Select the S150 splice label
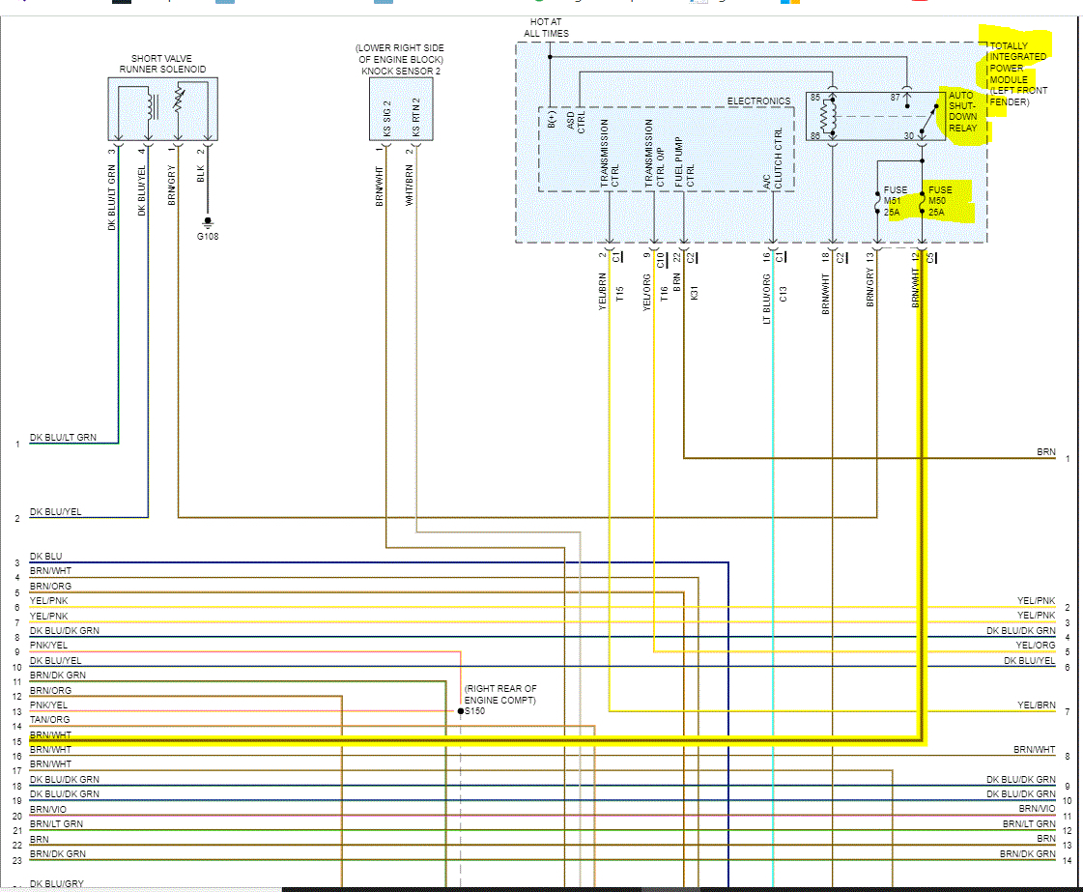 click(x=474, y=711)
